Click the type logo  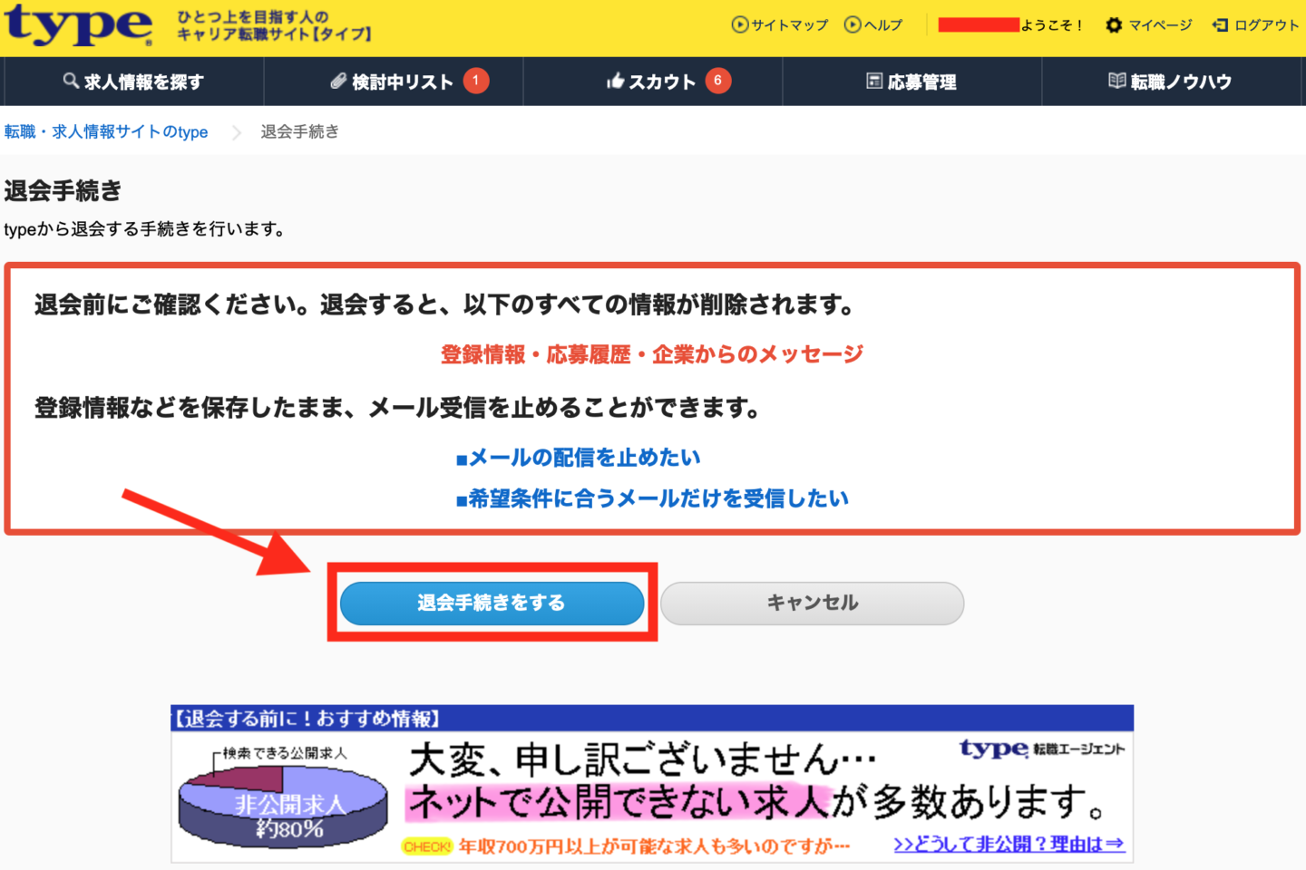(x=78, y=25)
